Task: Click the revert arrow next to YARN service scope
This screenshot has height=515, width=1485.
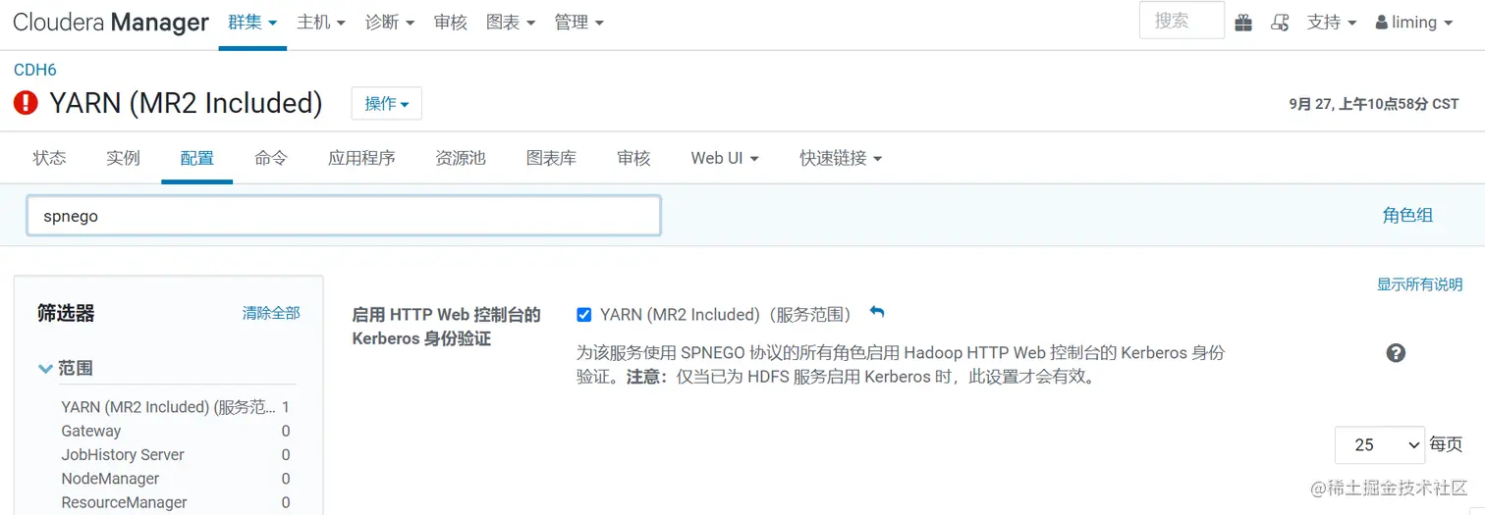Action: tap(877, 313)
